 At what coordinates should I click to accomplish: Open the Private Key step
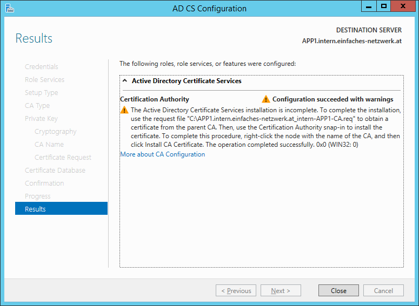[x=41, y=119]
